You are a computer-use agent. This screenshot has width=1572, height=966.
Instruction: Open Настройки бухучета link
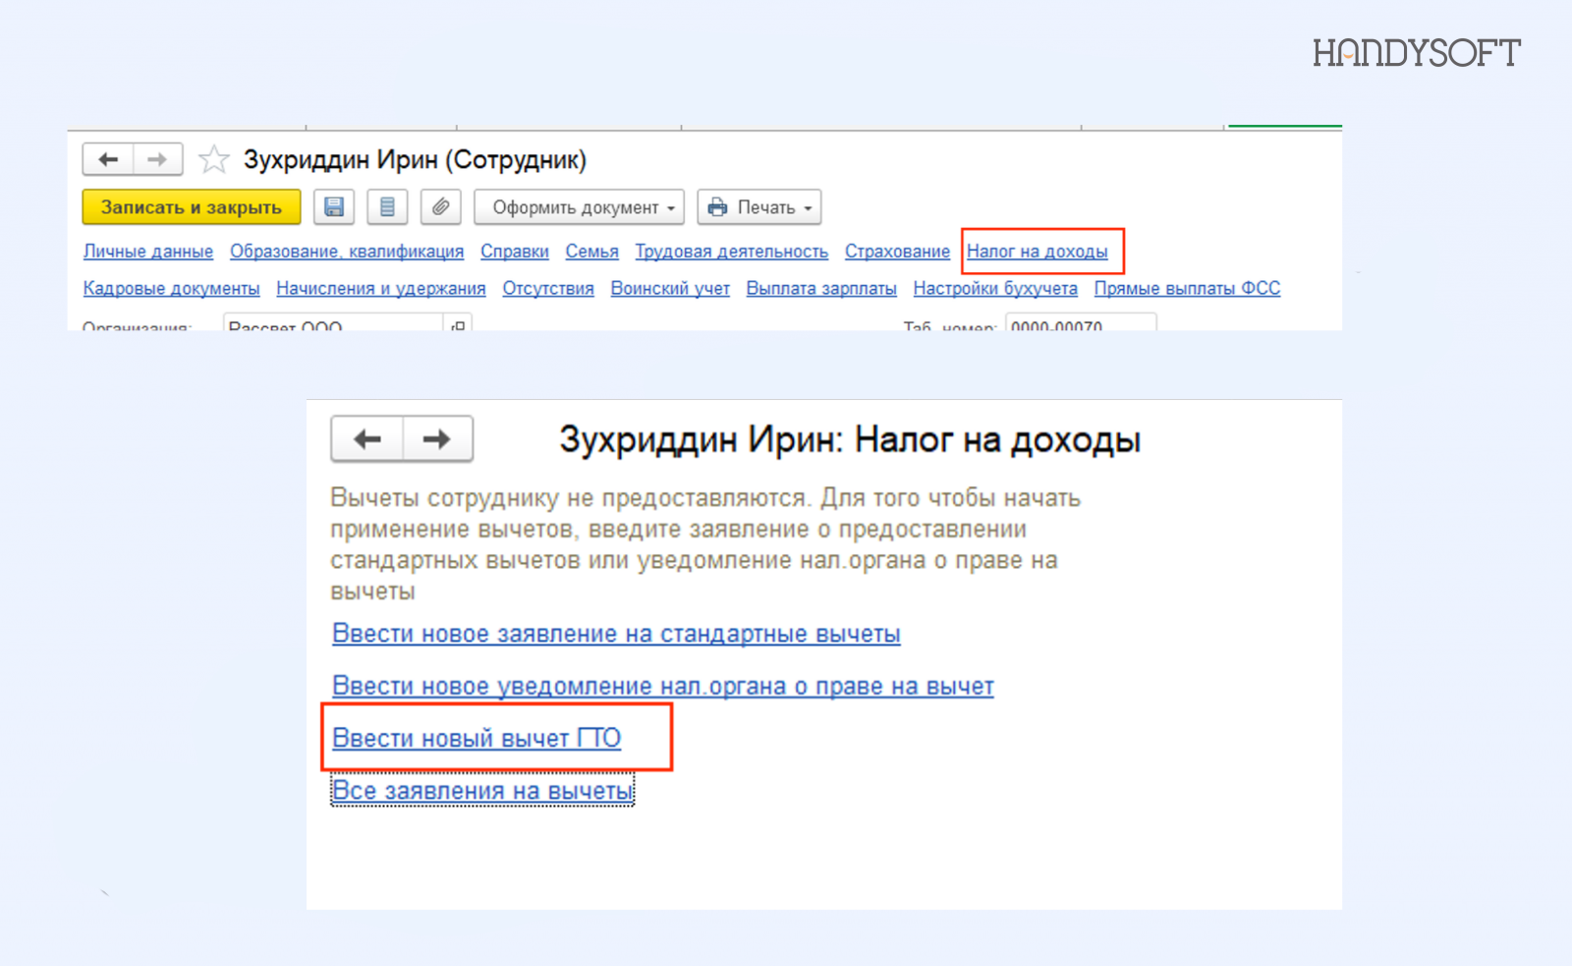click(995, 289)
